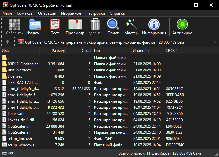Image resolution: width=219 pixels, height=157 pixels.
Task: Click the window resize grip corner
Action: point(217,155)
